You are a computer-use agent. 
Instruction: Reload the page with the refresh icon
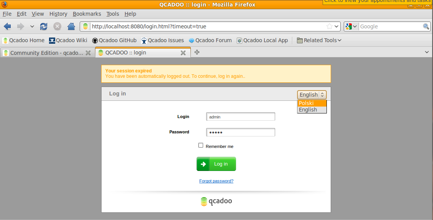(44, 26)
